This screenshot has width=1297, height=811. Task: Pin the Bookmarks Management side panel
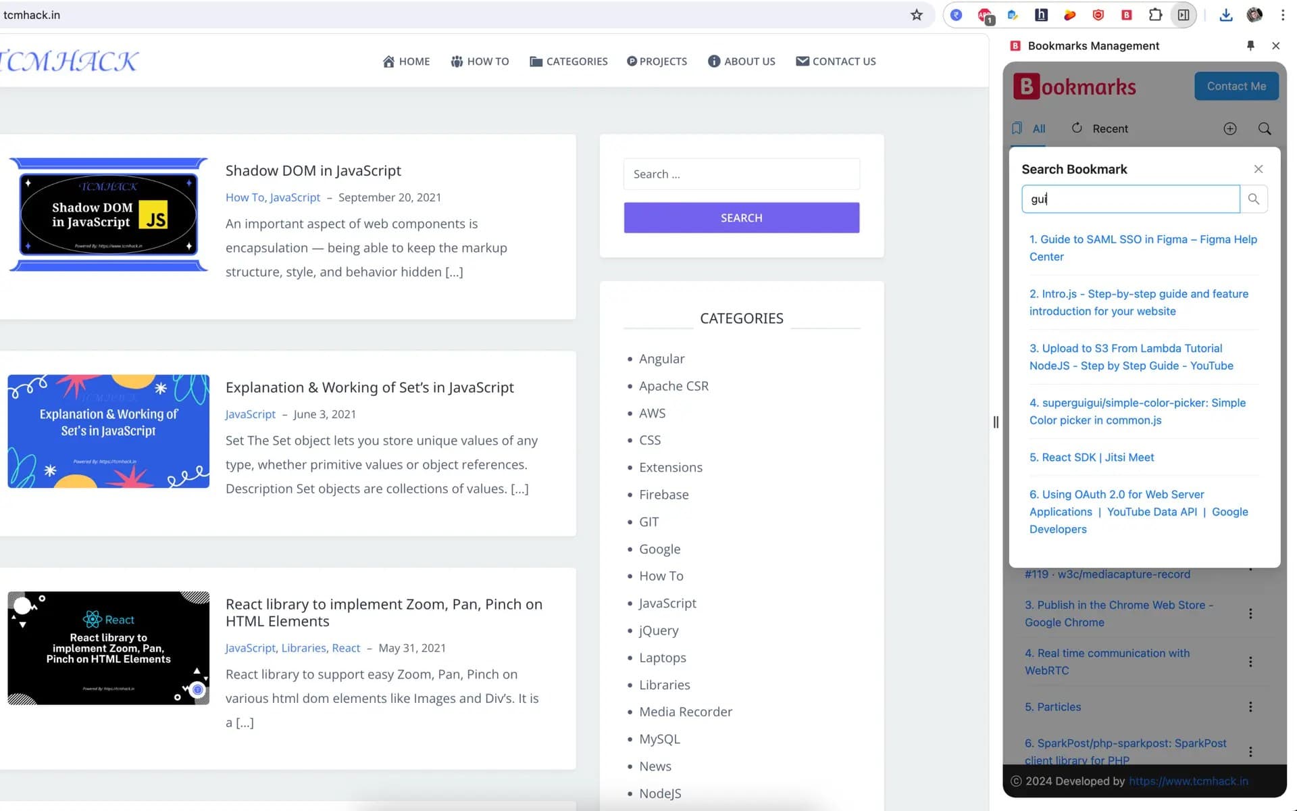point(1250,45)
